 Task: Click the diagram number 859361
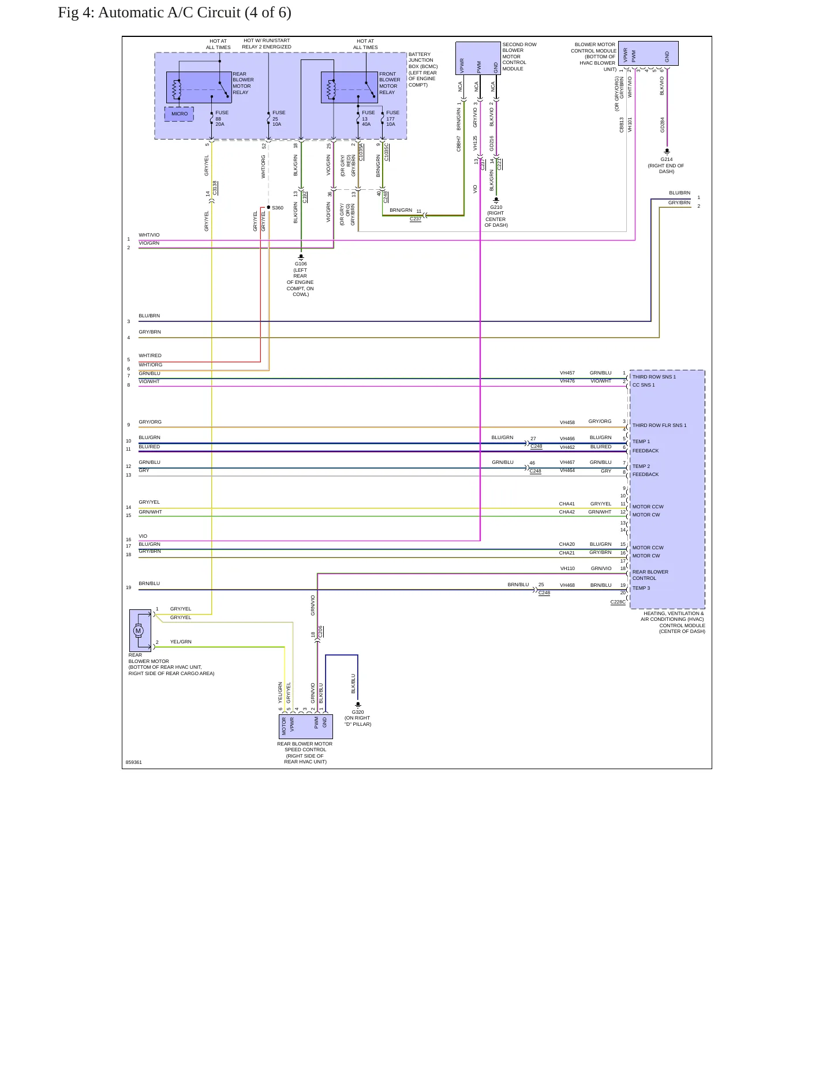133,762
